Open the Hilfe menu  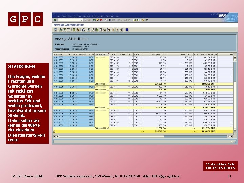point(117,16)
